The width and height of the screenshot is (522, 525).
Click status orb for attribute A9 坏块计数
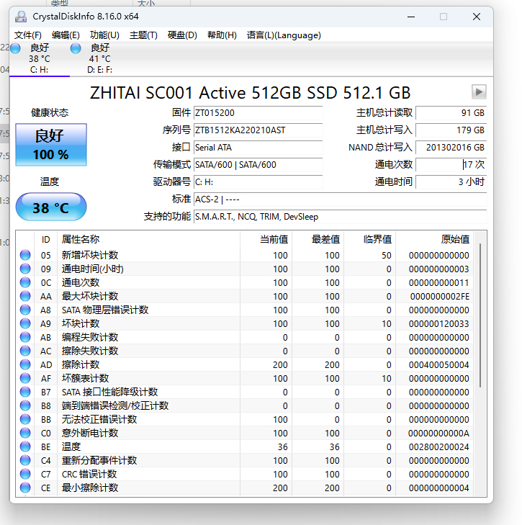tap(25, 323)
